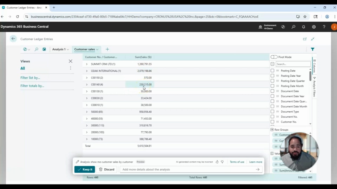Click the Customer No. / Customer column header
337x189 pixels.
tap(101, 57)
